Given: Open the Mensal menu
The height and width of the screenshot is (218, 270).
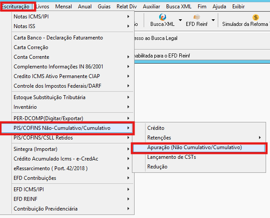Looking at the screenshot, I should point(64,7).
